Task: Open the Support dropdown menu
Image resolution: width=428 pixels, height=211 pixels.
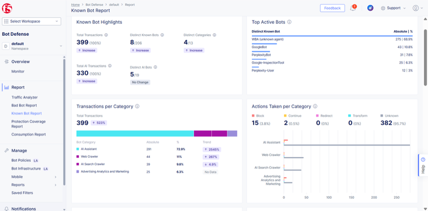Action: tap(393, 8)
